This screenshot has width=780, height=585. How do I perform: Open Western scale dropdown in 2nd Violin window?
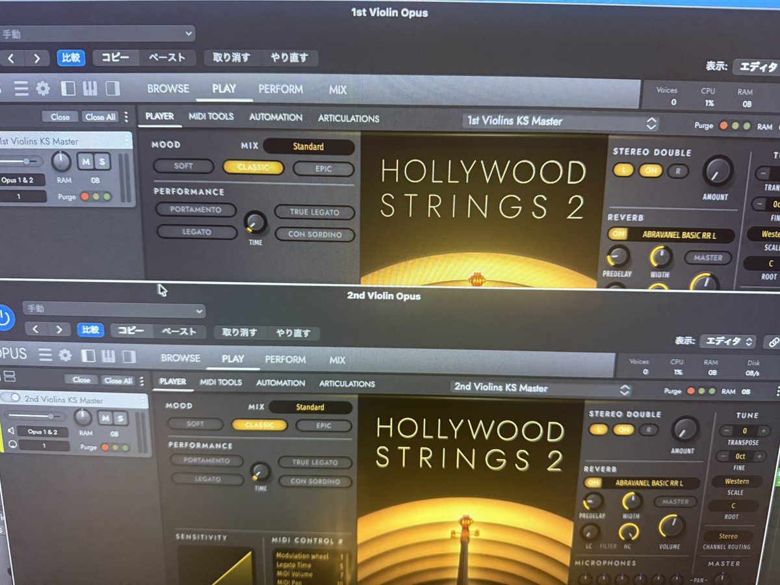736,482
